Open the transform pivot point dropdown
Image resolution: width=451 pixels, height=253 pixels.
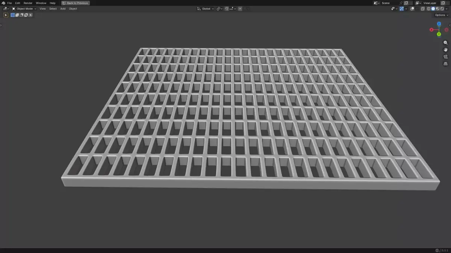coord(219,9)
